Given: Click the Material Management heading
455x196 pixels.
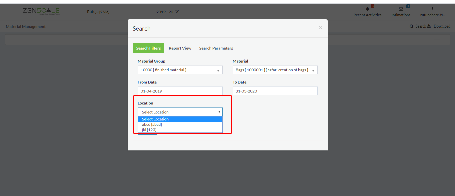Looking at the screenshot, I should point(26,27).
